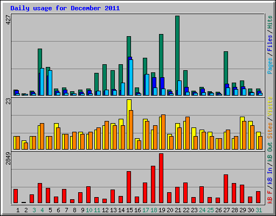The image size is (276, 216).
Task: Select green day 25 label on x-axis
Action: point(210,210)
